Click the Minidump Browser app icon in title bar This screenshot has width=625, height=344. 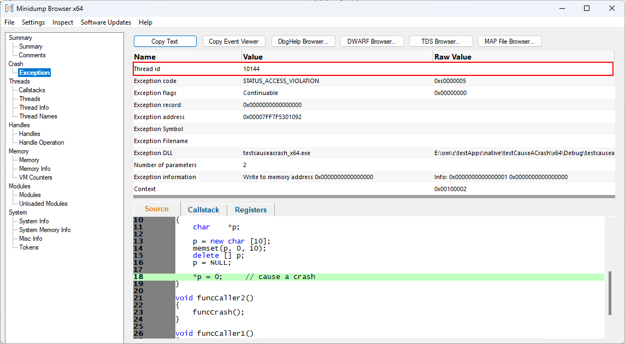(x=9, y=8)
